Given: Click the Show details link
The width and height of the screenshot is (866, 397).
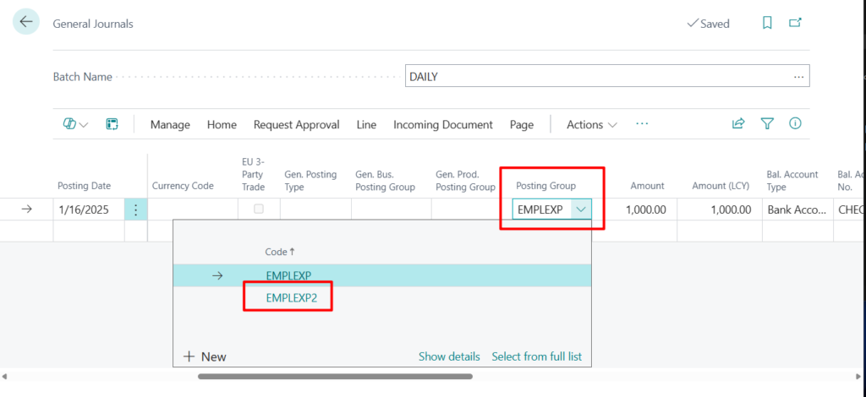Looking at the screenshot, I should [x=449, y=356].
